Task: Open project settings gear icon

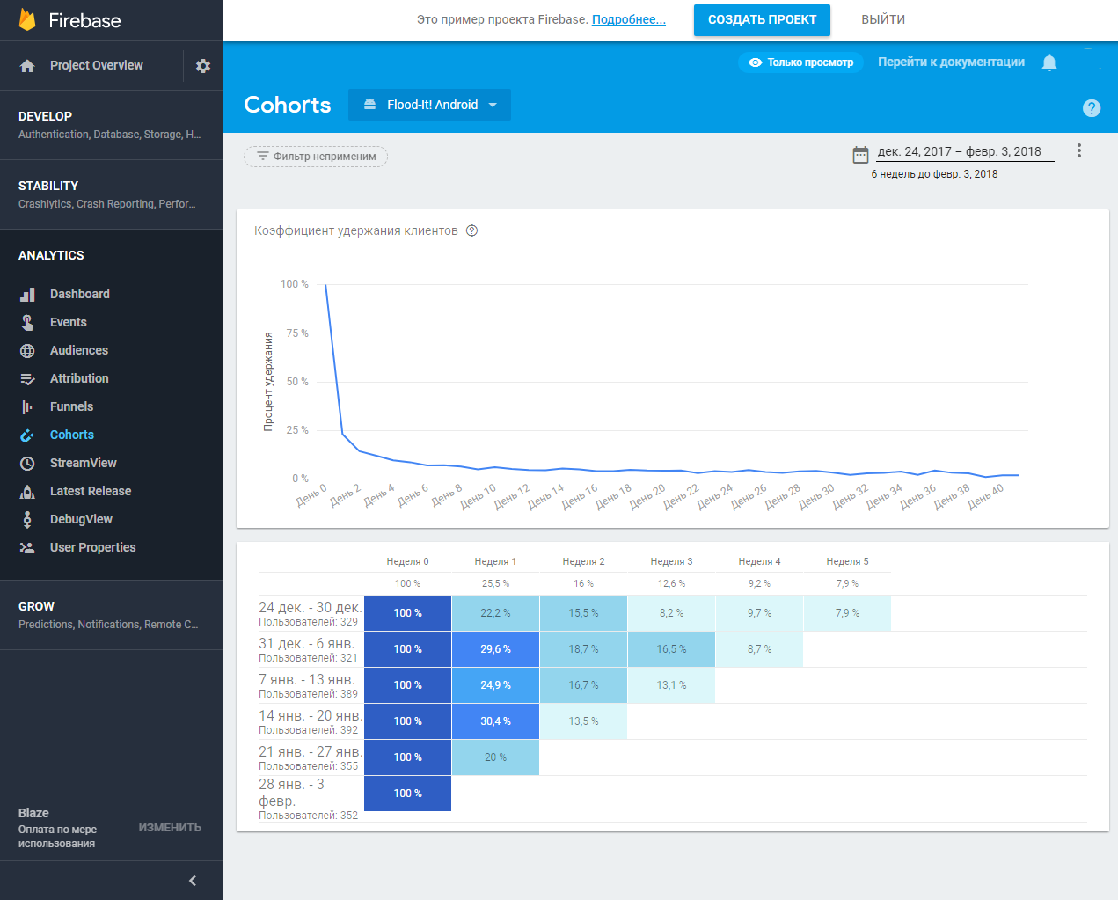Action: [202, 65]
